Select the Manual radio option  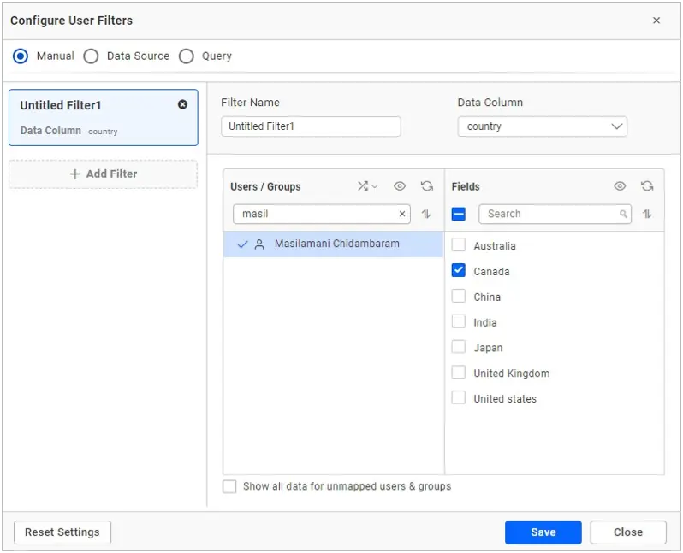tap(21, 56)
